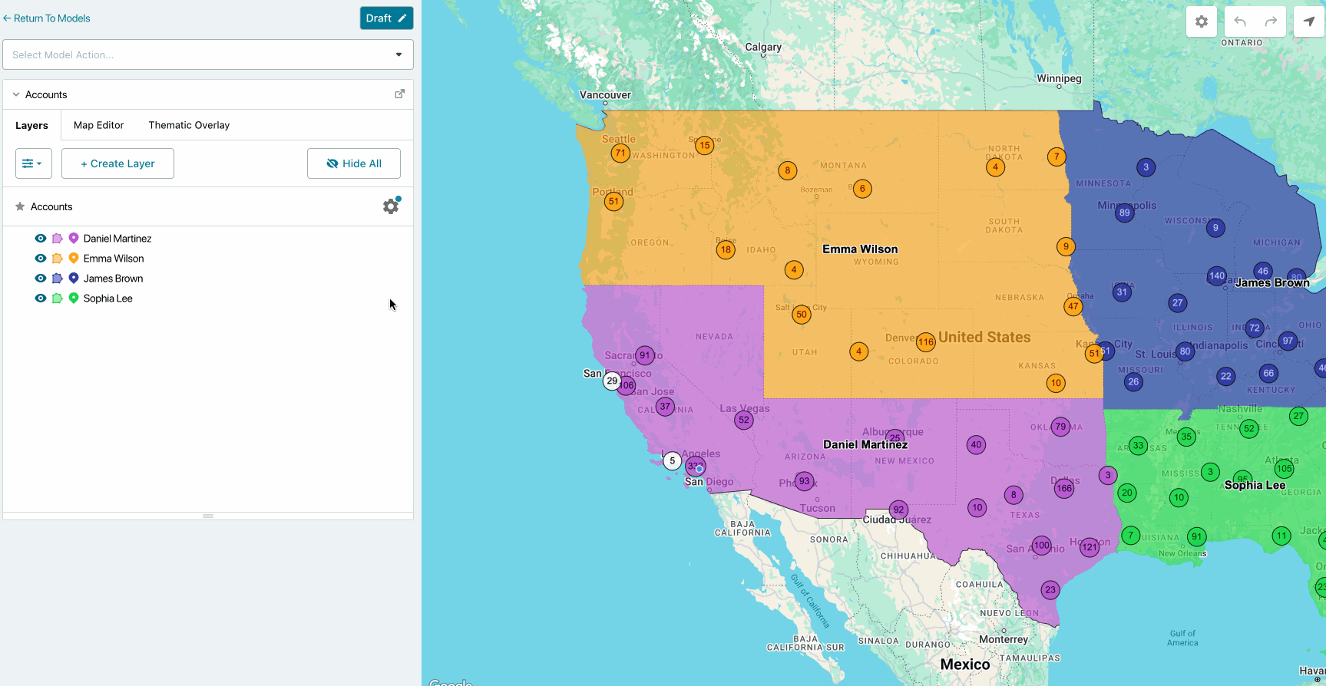Click Phoenix cluster marker 93

tap(805, 481)
